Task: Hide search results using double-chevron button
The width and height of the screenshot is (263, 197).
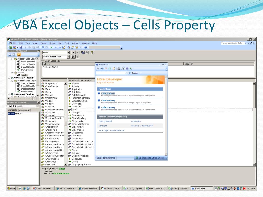Action: coord(78,57)
